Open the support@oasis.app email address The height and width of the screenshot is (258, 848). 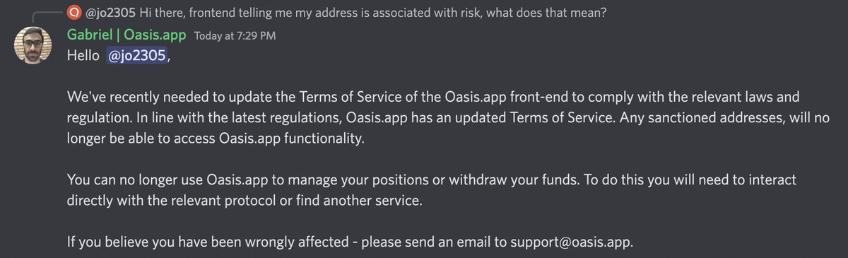(x=571, y=242)
